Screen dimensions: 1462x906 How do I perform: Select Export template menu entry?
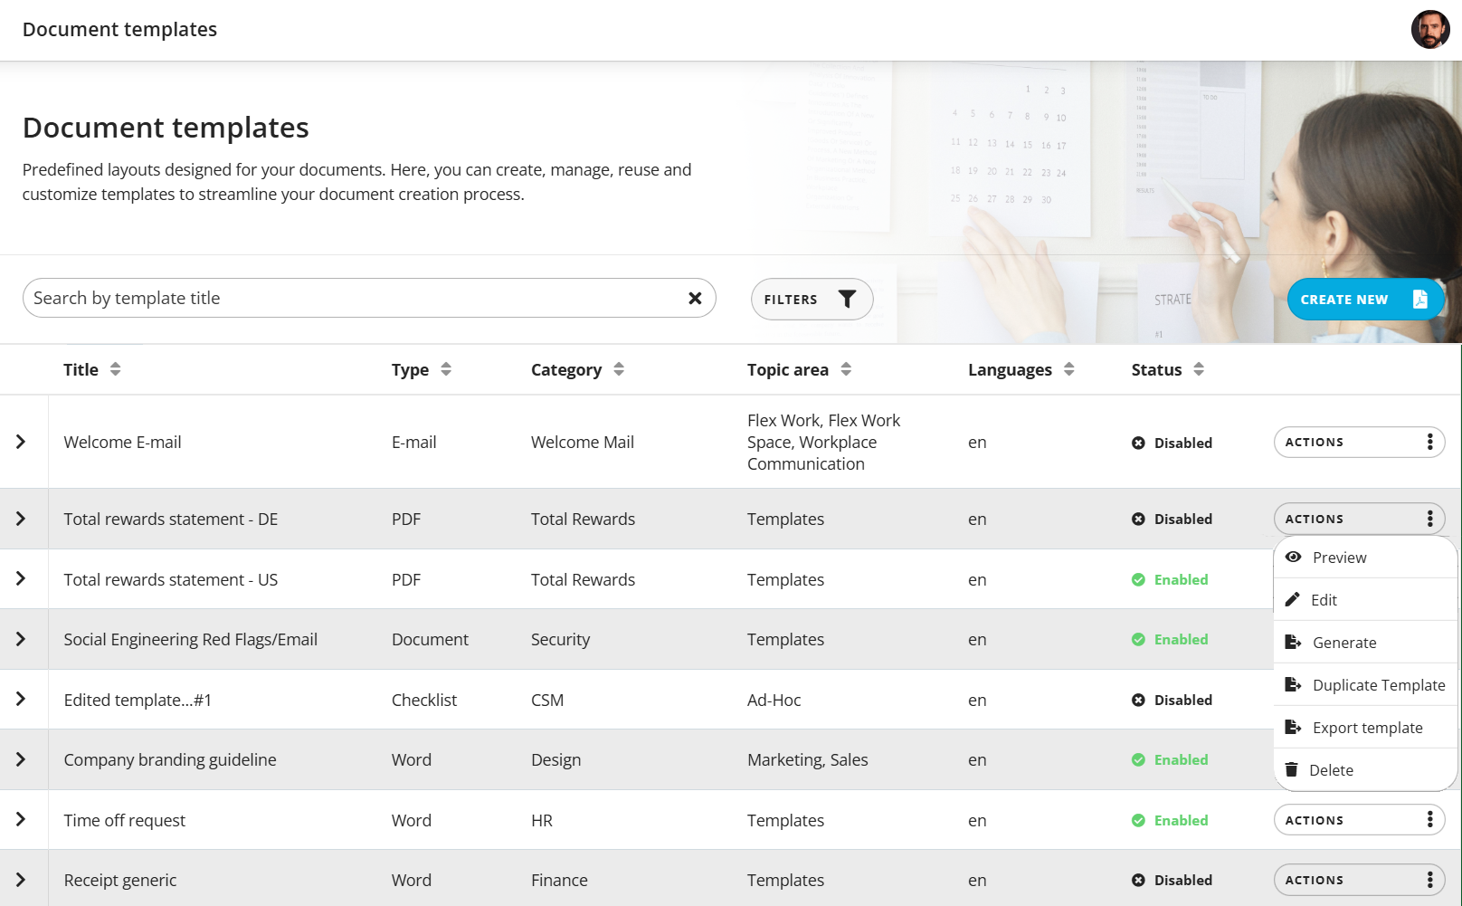1365,728
